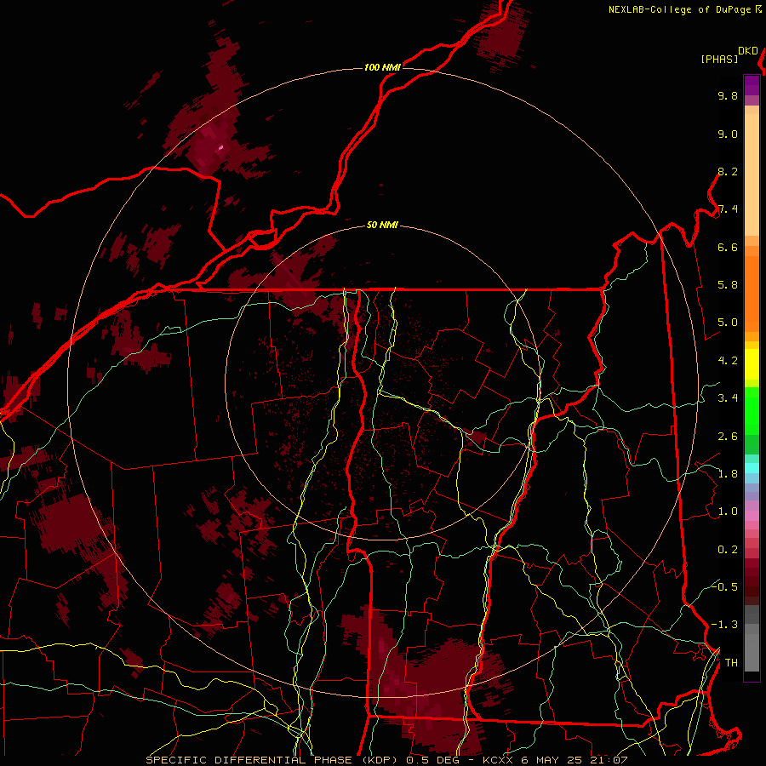
Task: Click the bright pink radar echo core northwest
Action: click(220, 146)
